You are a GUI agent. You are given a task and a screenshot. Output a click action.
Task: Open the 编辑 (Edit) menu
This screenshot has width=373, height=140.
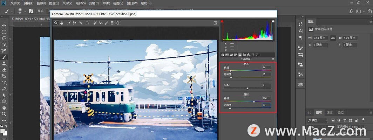pyautogui.click(x=28, y=3)
